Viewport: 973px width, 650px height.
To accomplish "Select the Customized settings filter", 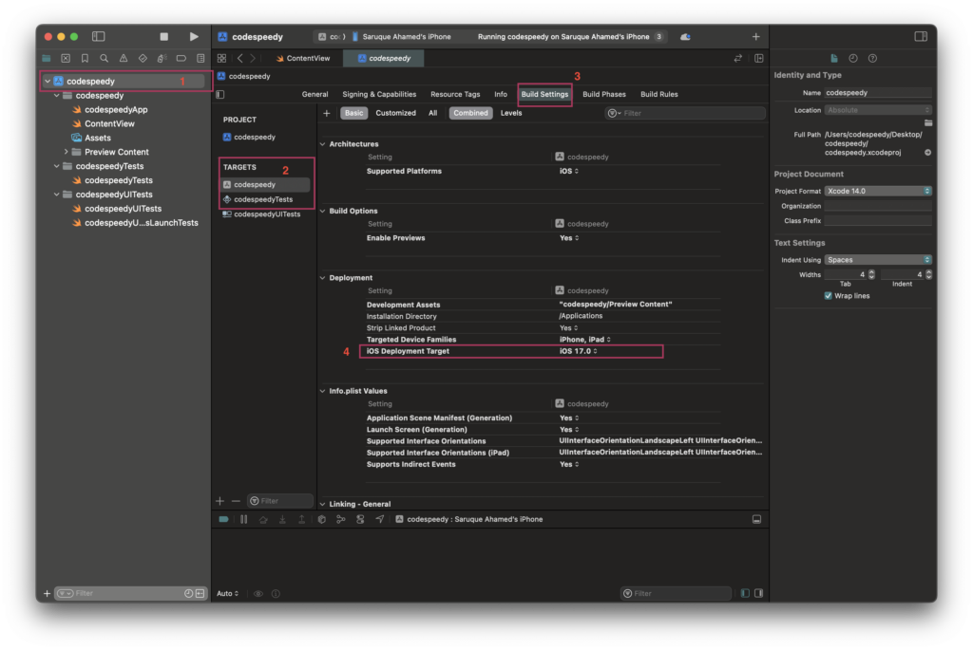I will (395, 113).
